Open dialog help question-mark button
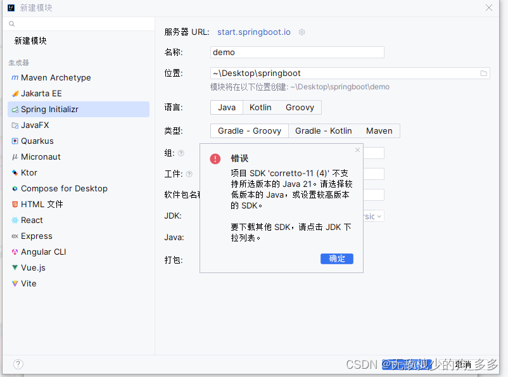The image size is (508, 377). (18, 364)
